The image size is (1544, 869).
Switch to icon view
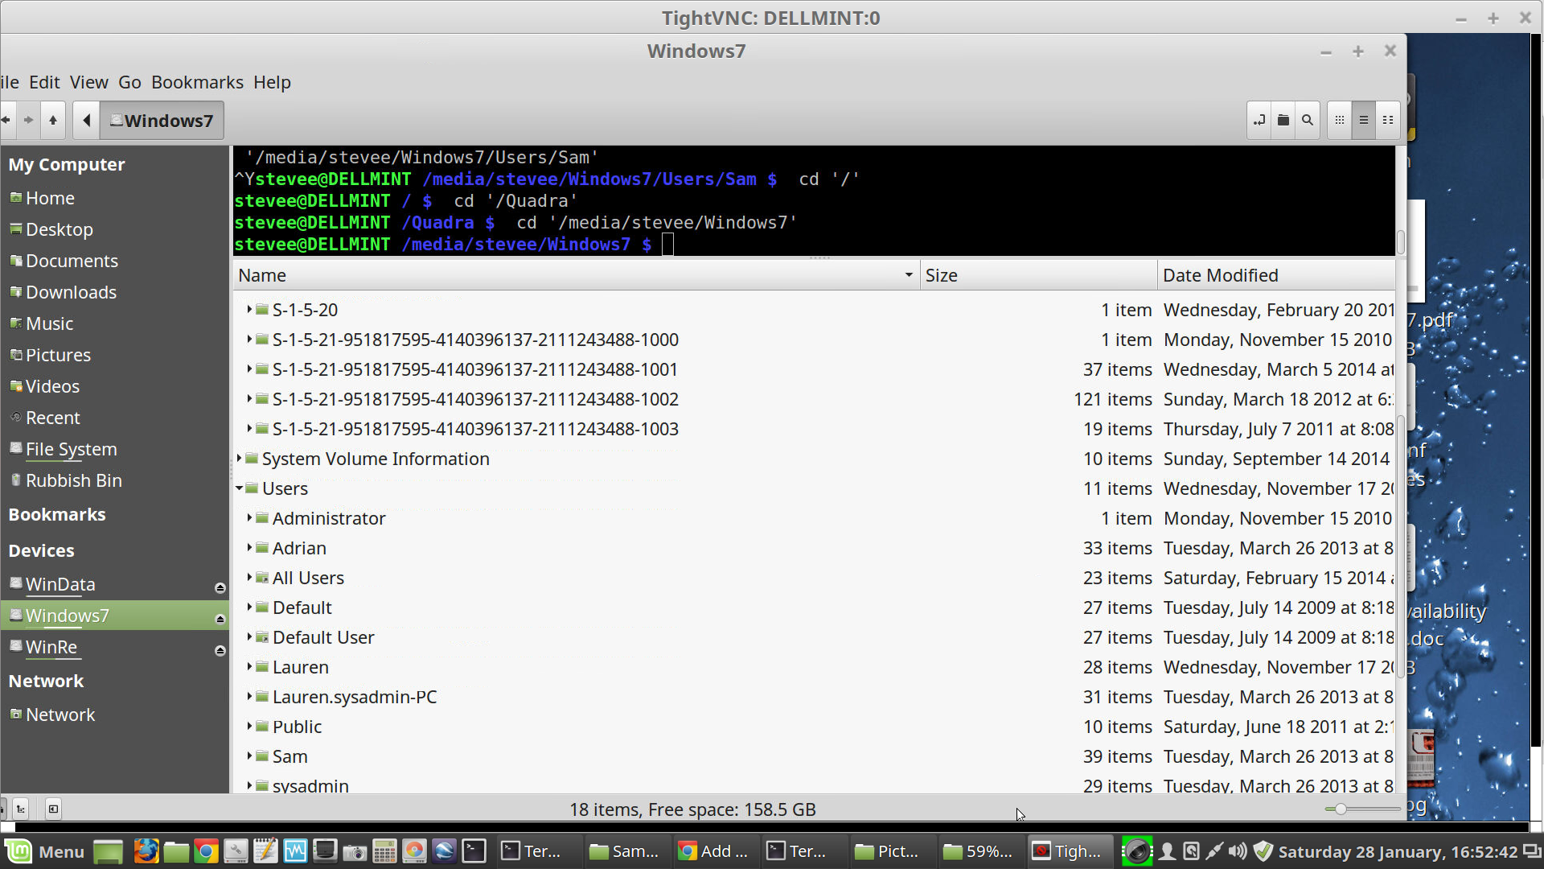[x=1340, y=121]
